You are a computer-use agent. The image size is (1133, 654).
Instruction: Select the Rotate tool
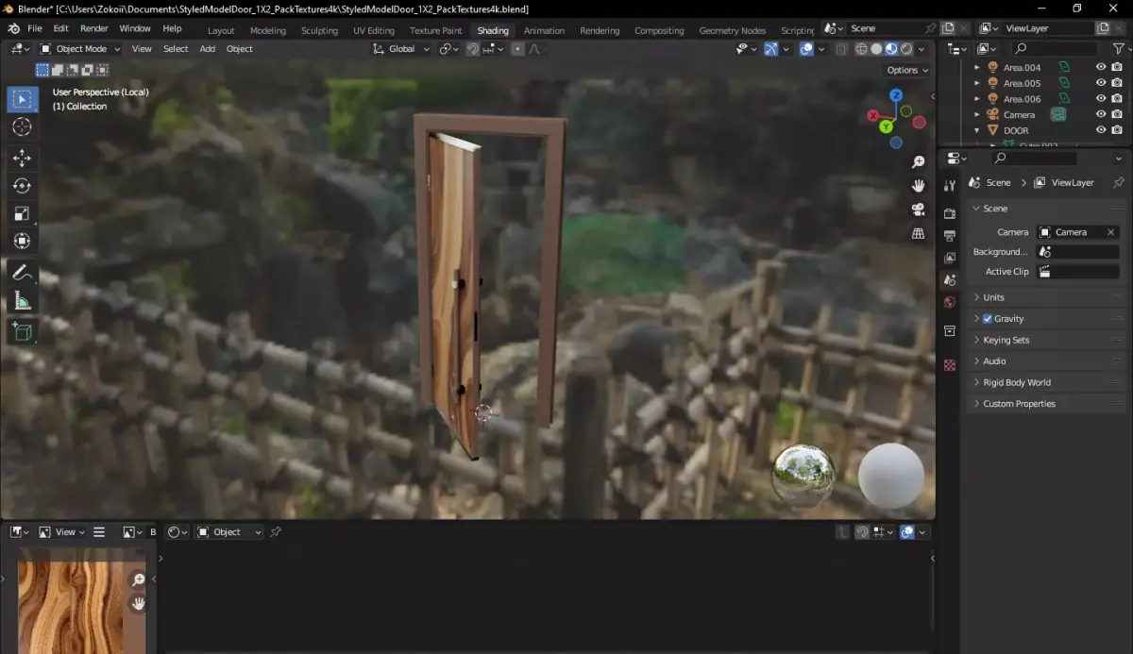point(23,186)
